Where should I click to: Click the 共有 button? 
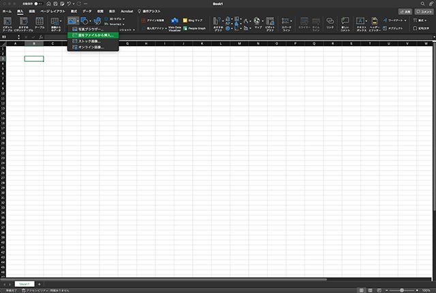pos(405,12)
